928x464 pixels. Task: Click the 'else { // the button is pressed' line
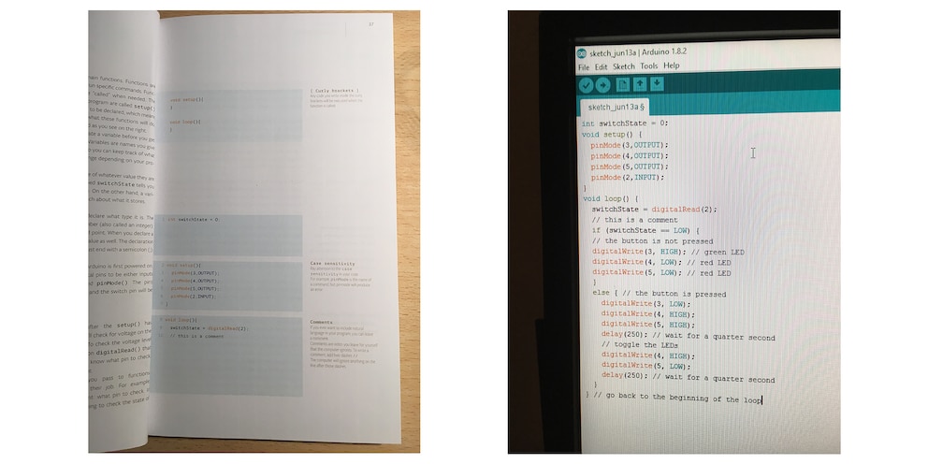coord(660,294)
